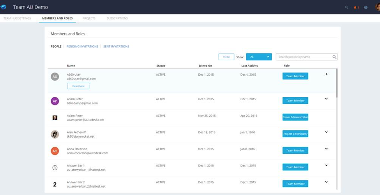Image resolution: width=380 pixels, height=195 pixels.
Task: Click the Invite button
Action: (x=226, y=57)
